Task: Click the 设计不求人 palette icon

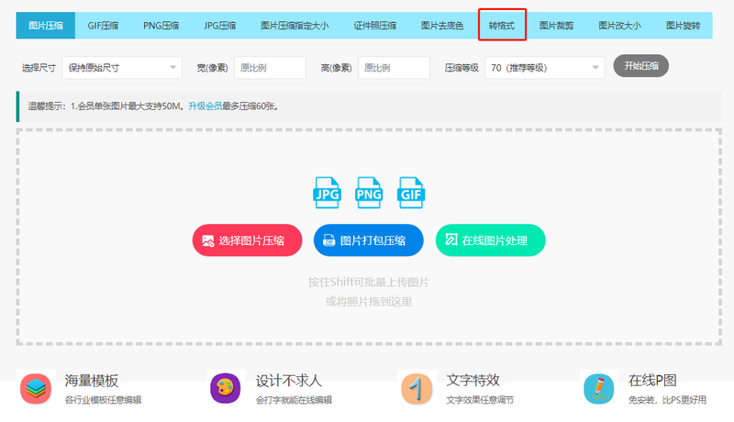Action: (225, 388)
